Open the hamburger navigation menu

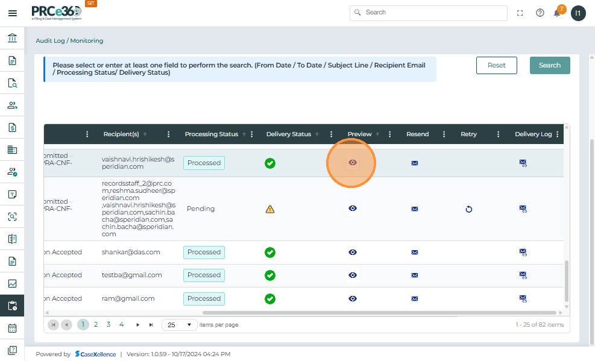point(12,13)
